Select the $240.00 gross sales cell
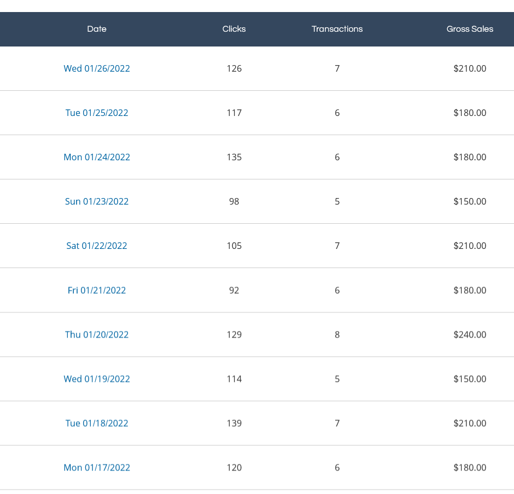 (x=470, y=334)
